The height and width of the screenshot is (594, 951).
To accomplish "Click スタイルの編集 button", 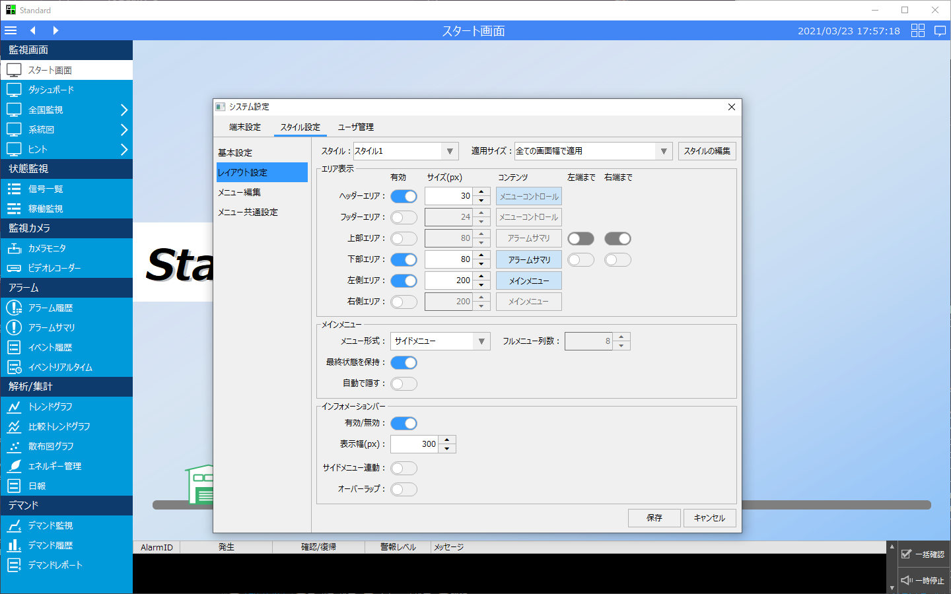I will (707, 151).
